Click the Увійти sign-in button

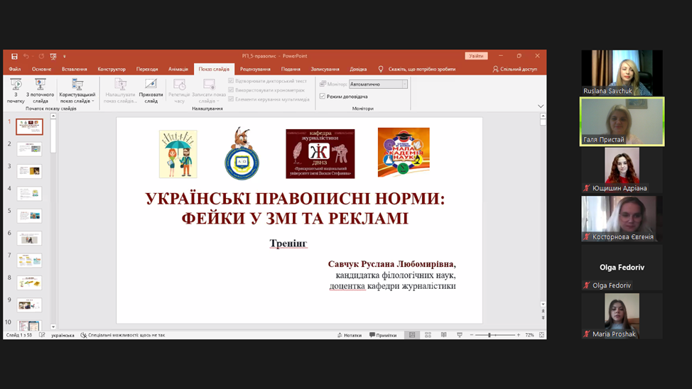coord(476,56)
